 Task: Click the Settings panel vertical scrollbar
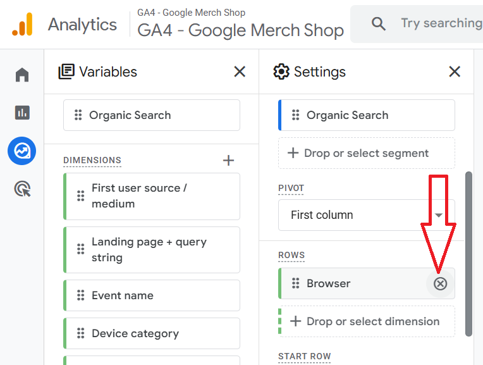pyautogui.click(x=468, y=253)
